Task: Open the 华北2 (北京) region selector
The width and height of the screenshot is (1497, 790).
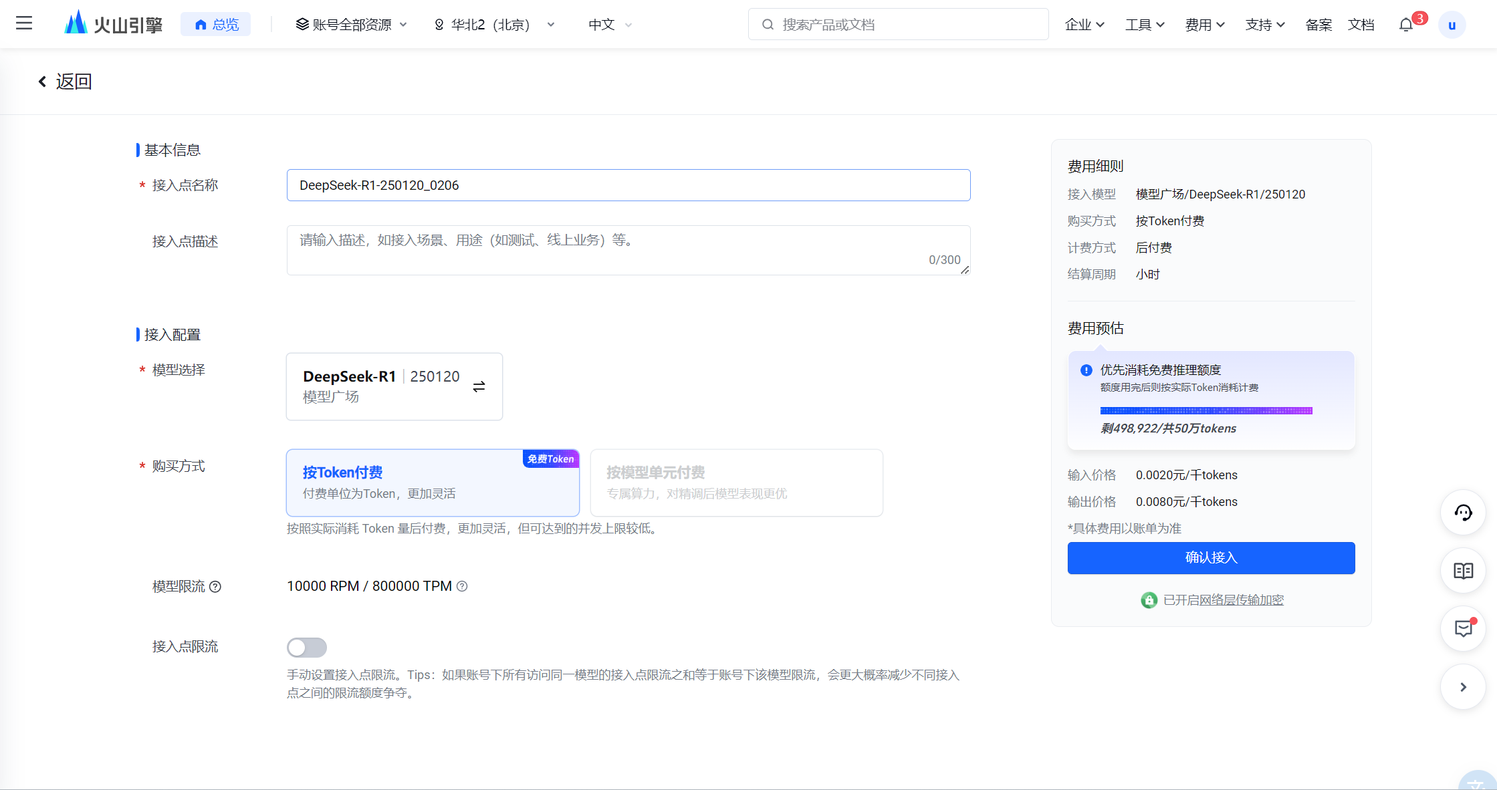Action: (494, 25)
